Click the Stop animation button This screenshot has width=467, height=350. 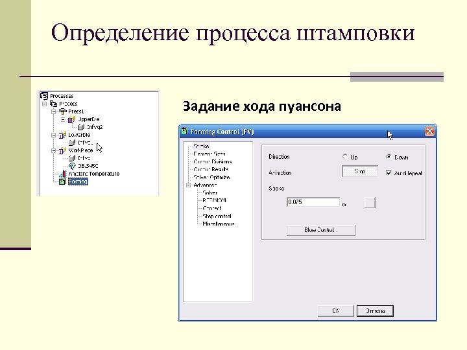coord(360,171)
